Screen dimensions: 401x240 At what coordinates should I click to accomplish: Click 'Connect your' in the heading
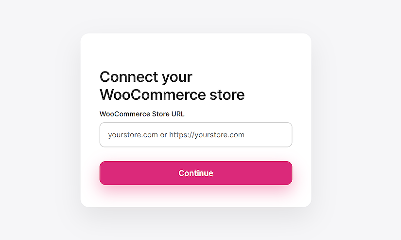pyautogui.click(x=146, y=77)
